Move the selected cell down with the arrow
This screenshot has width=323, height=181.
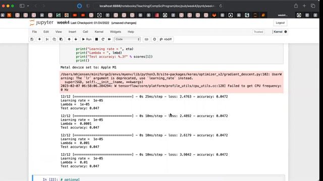coord(76,39)
